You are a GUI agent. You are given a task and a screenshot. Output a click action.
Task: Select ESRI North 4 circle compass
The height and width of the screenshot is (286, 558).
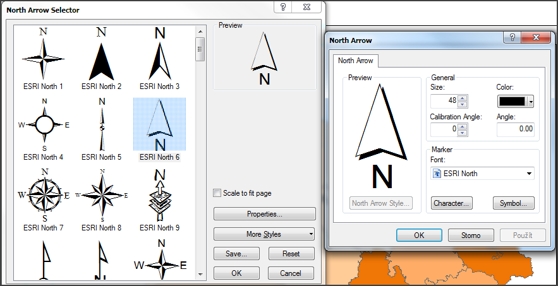[x=43, y=129]
